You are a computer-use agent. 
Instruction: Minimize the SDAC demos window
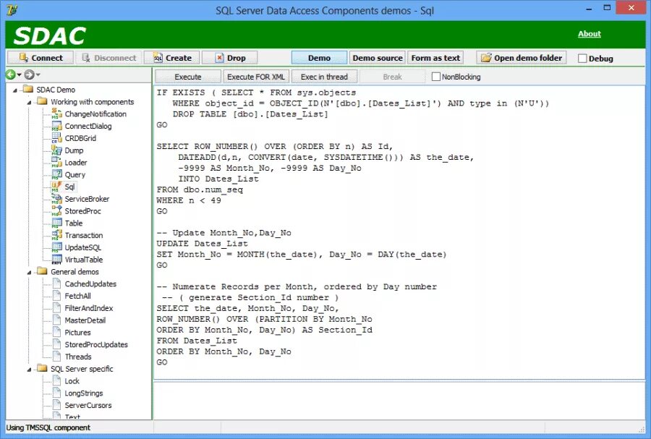[589, 8]
